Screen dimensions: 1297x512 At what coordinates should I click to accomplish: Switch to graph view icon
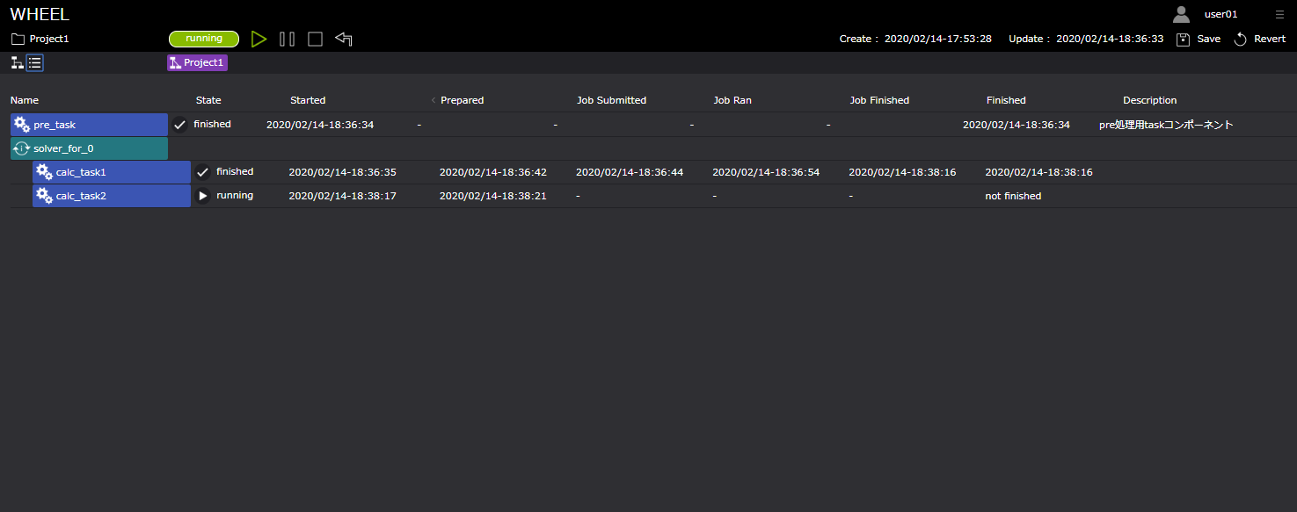(x=17, y=62)
